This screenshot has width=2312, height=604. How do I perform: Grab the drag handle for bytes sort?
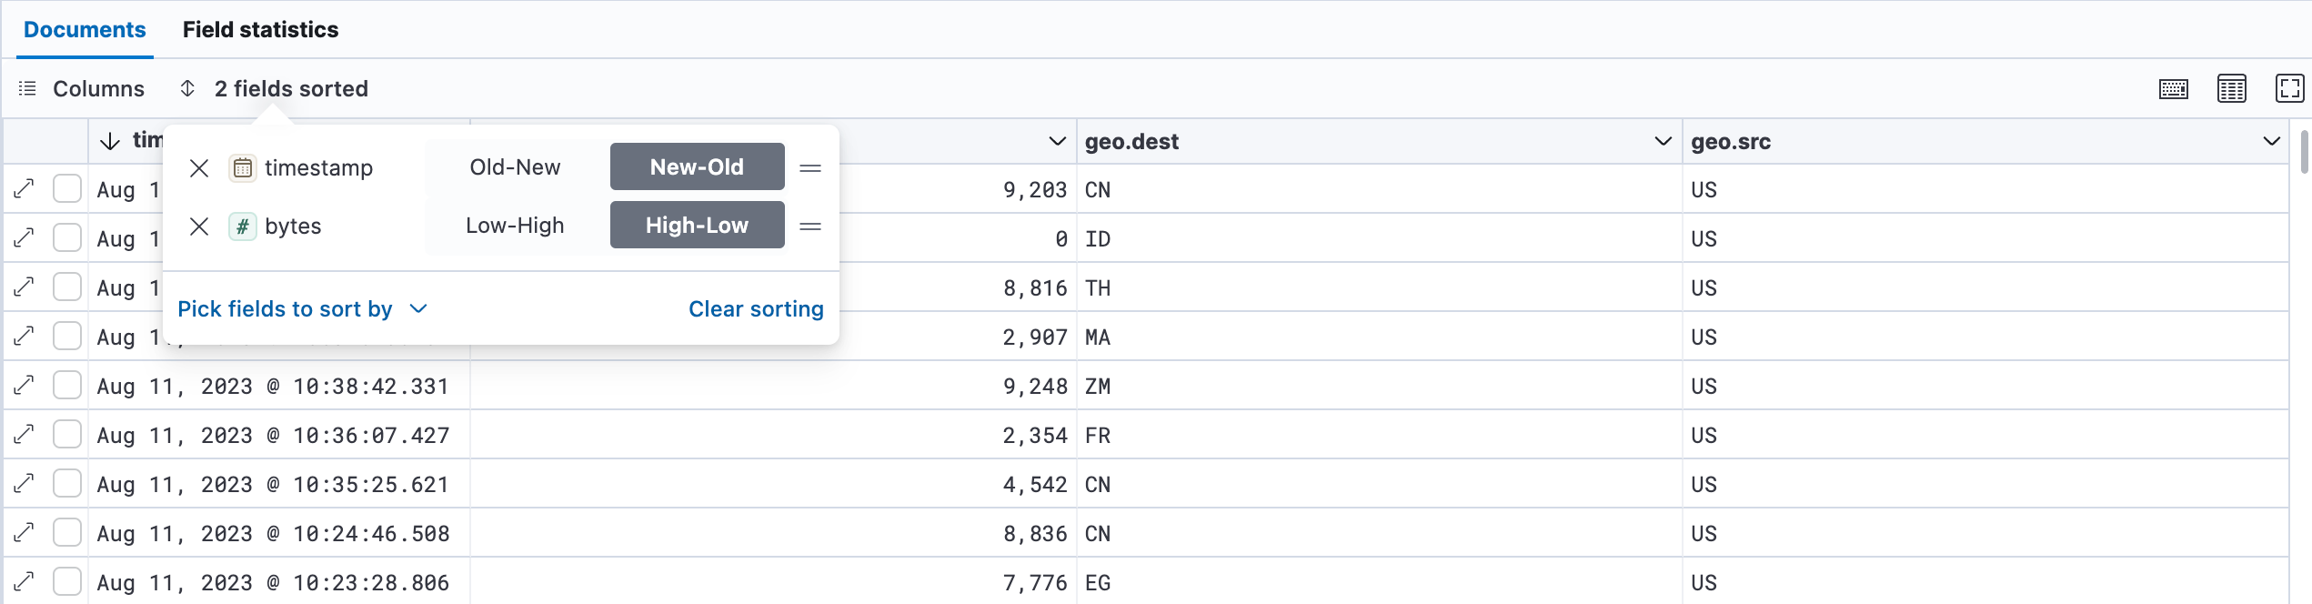pyautogui.click(x=810, y=226)
